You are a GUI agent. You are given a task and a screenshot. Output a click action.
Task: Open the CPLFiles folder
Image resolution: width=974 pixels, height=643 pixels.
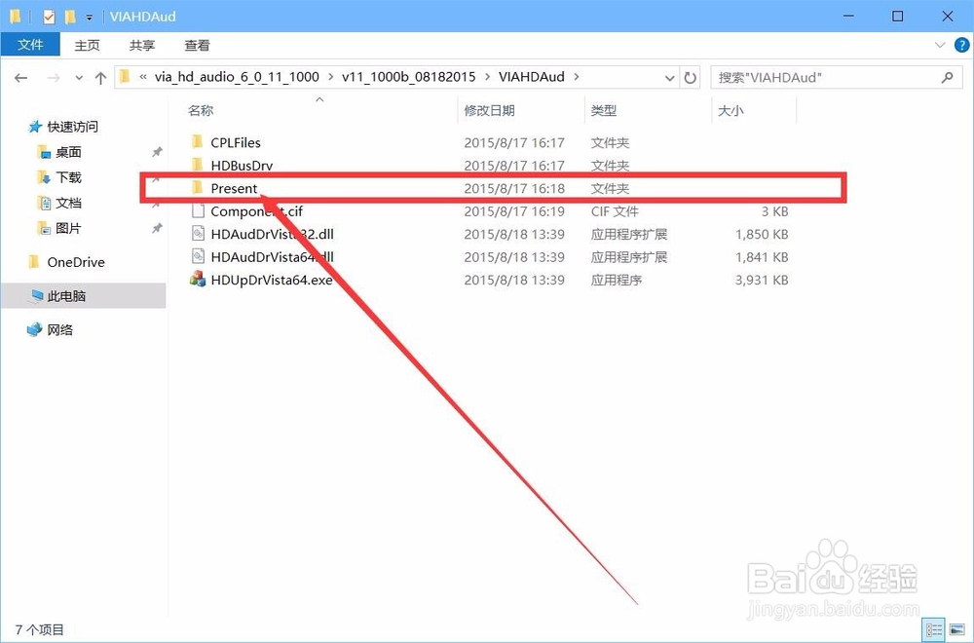coord(236,142)
